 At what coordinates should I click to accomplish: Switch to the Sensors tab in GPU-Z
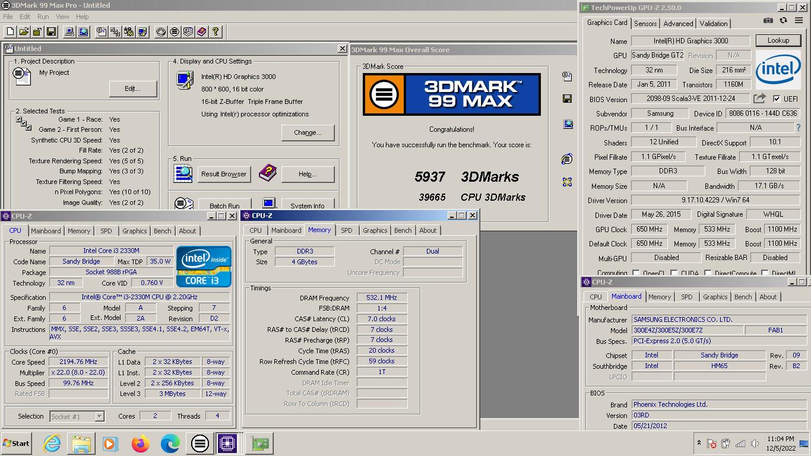click(645, 24)
